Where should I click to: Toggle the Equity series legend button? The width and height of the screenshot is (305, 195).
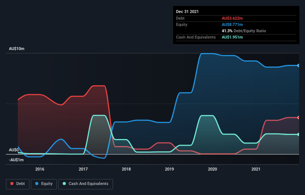pyautogui.click(x=44, y=184)
